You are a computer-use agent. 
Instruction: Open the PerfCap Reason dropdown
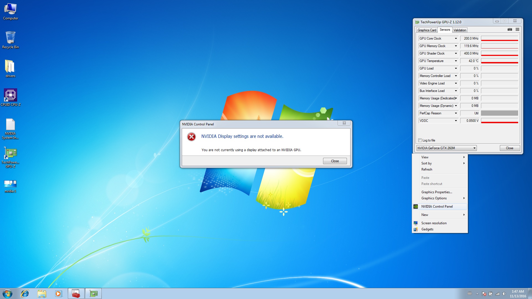456,113
